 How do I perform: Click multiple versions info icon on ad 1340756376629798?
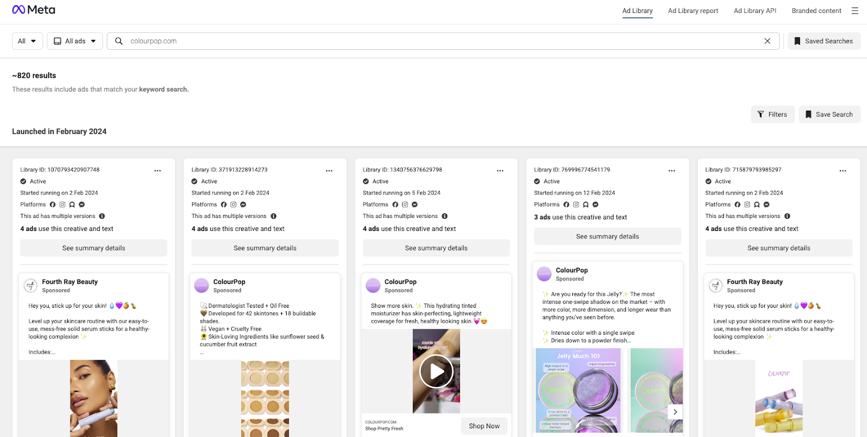pyautogui.click(x=445, y=216)
